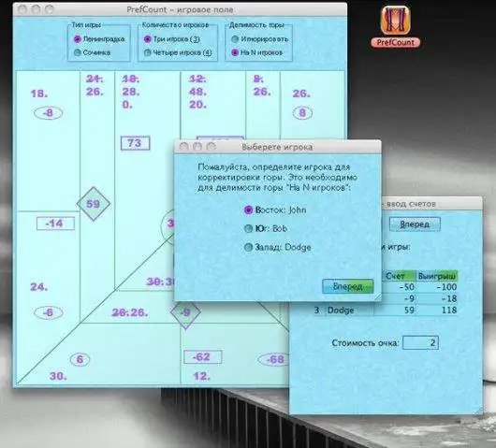Screen dimensions: 496x448
Task: Click the 0. entry on the field
Action: pos(127,105)
